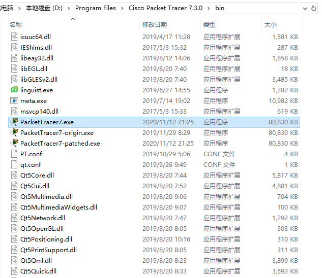
Task: Click the PacketTracer7-origin.exe icon
Action: 14,133
